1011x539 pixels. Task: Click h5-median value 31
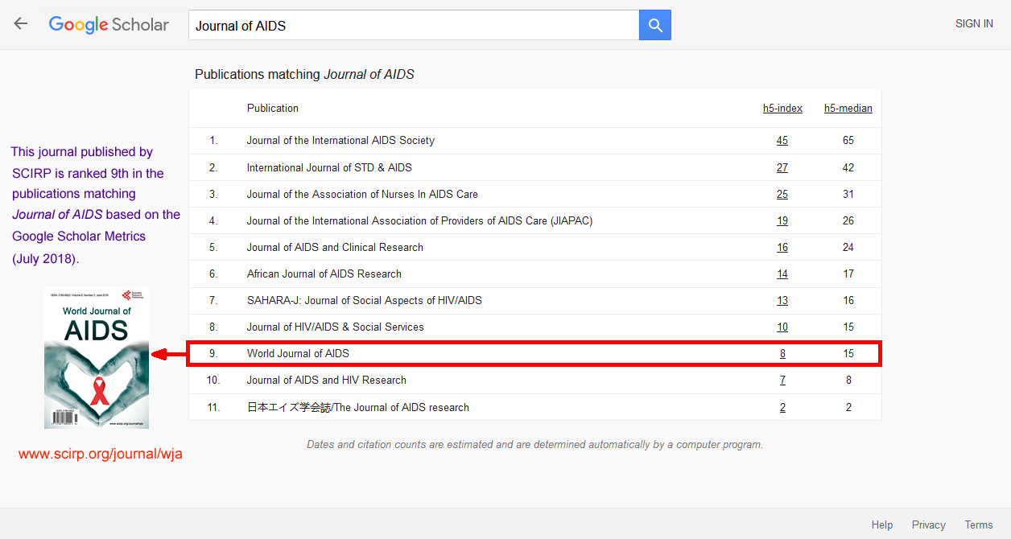(848, 195)
